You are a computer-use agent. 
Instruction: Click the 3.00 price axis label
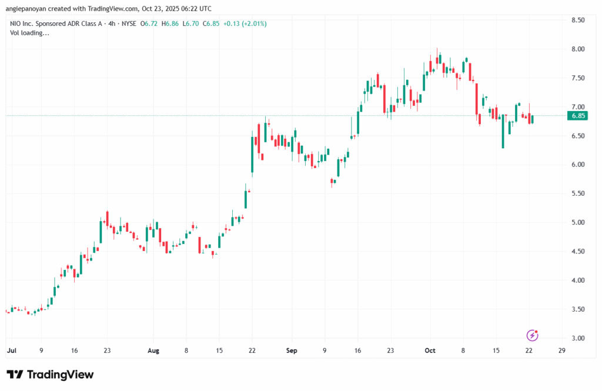pyautogui.click(x=578, y=338)
